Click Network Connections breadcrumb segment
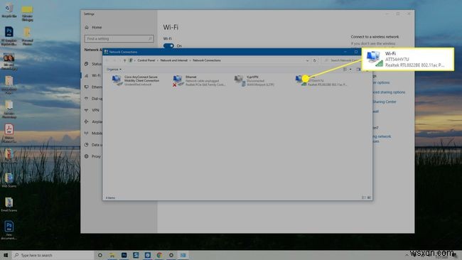The height and width of the screenshot is (260, 462). (x=207, y=60)
